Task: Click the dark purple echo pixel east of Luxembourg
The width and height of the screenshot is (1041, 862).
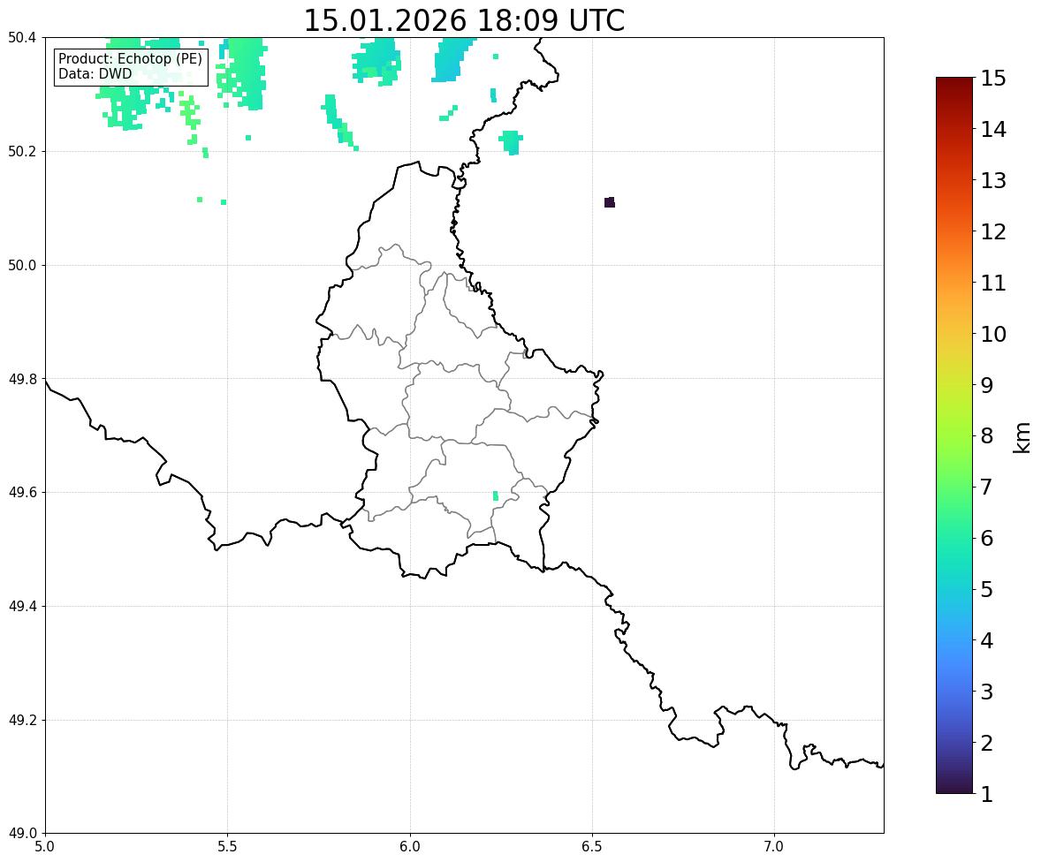Action: coord(610,202)
